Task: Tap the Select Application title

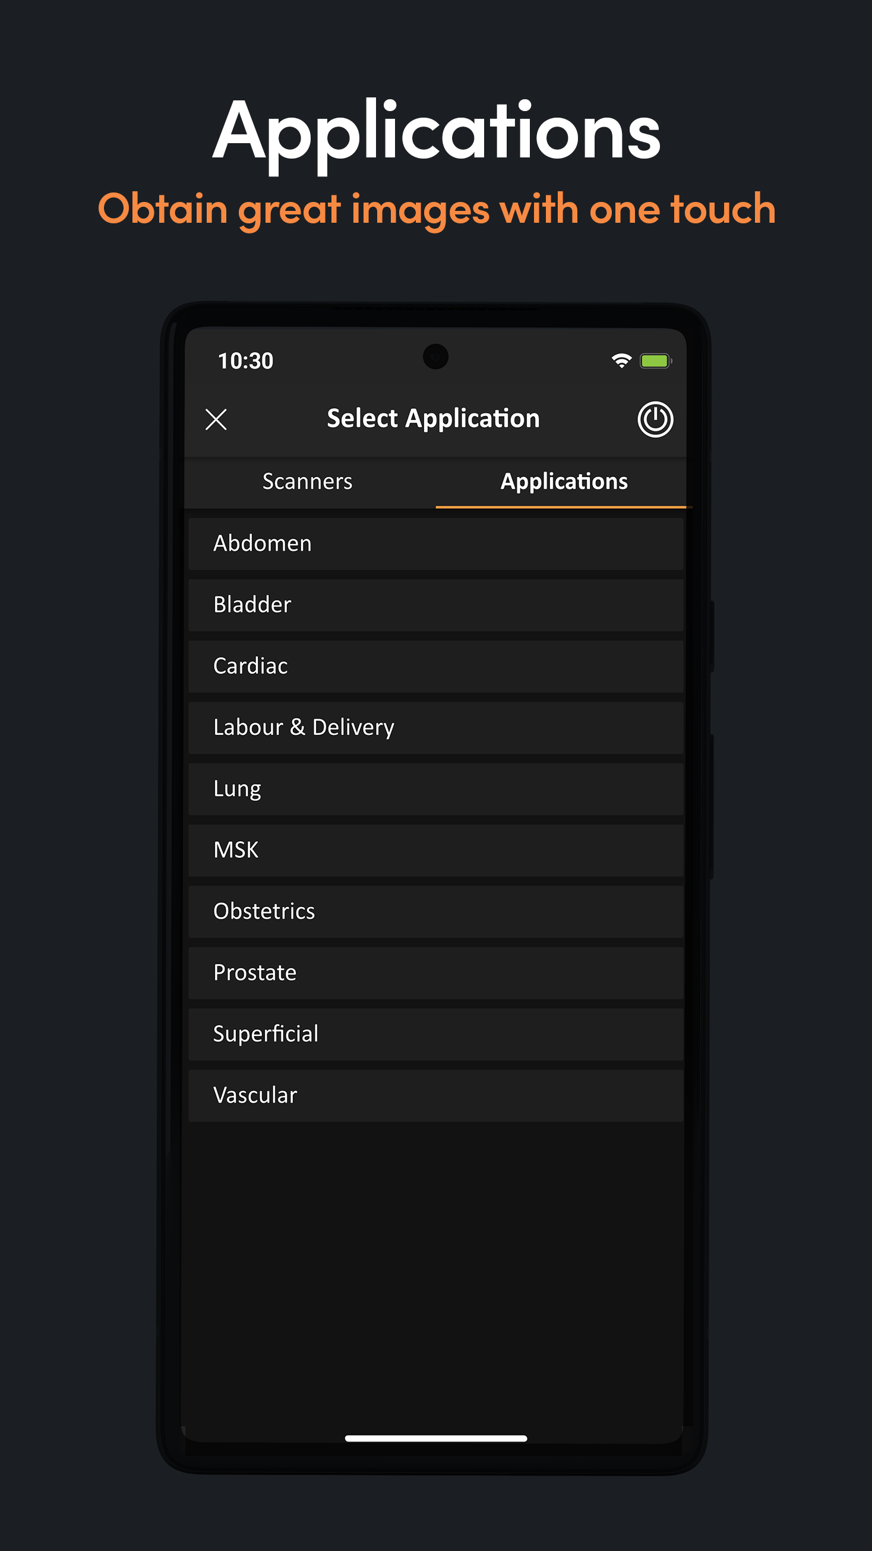Action: (x=433, y=419)
